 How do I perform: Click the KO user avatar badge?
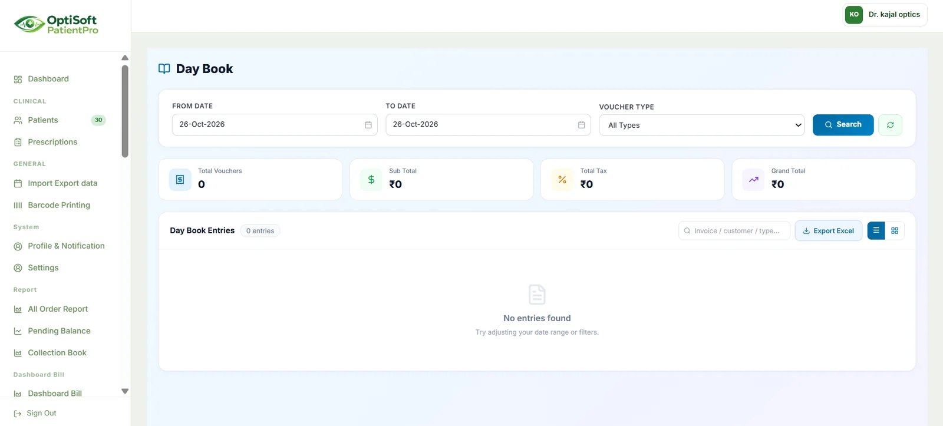click(854, 15)
